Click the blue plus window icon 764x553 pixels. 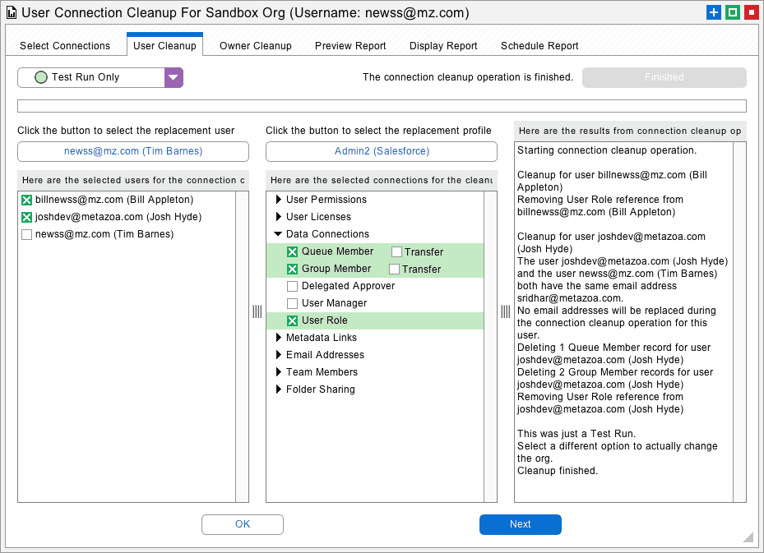(x=713, y=12)
